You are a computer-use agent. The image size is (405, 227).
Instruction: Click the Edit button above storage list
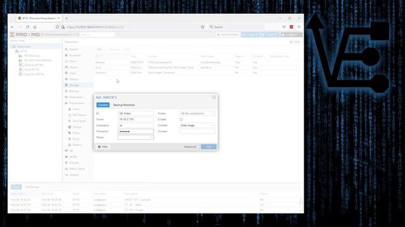tap(127, 49)
